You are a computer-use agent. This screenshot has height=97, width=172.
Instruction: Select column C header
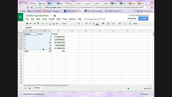[58, 31]
